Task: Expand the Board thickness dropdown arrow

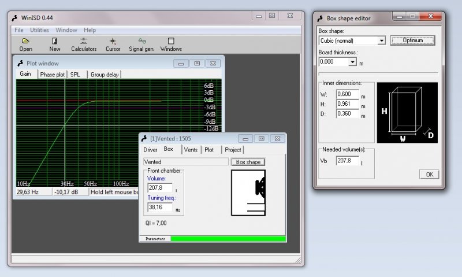Action: coord(352,62)
